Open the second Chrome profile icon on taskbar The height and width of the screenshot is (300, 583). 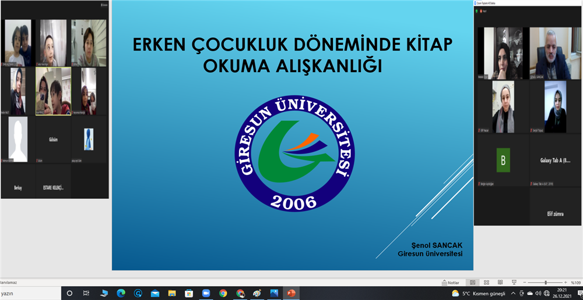coord(240,294)
